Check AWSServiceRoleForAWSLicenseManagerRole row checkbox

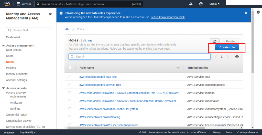[70, 125]
